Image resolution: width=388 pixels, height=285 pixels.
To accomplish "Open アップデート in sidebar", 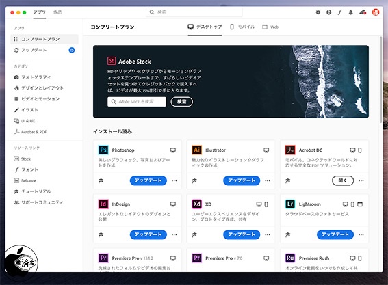I will pos(44,50).
